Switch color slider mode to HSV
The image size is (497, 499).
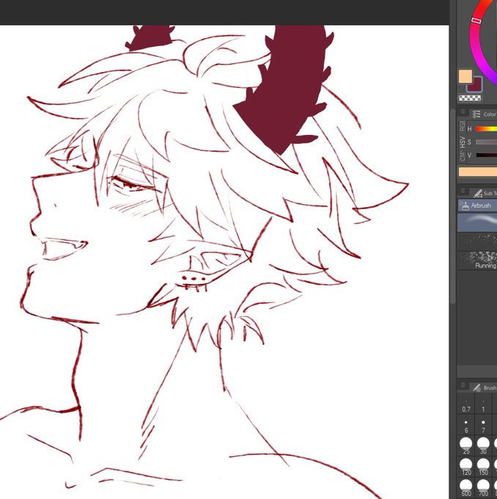coord(463,142)
